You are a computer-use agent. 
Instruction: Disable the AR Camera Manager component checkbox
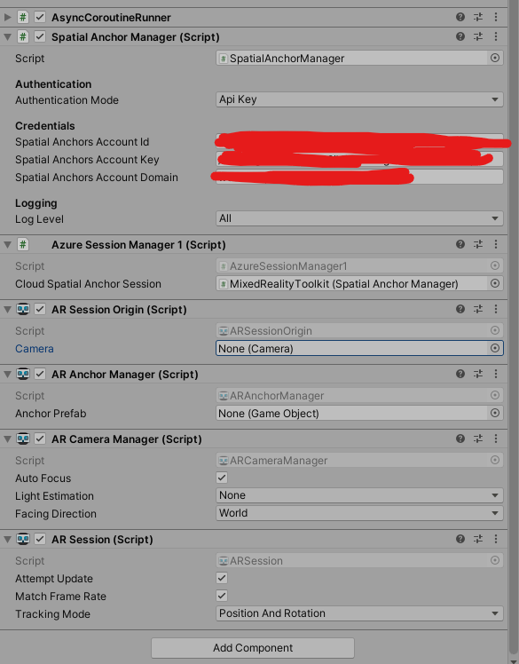pyautogui.click(x=40, y=439)
